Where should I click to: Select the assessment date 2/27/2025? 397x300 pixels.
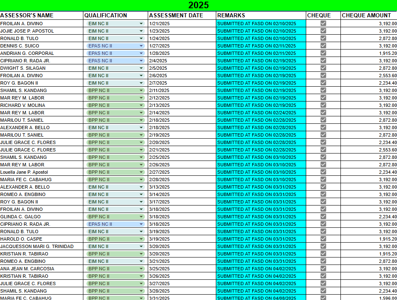click(182, 172)
